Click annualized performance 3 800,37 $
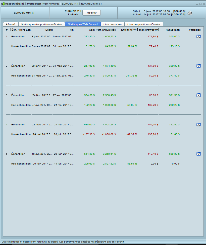206x245 pixels. coord(110,76)
